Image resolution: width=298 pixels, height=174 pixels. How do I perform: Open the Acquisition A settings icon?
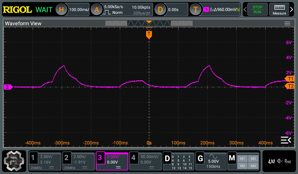pos(97,10)
